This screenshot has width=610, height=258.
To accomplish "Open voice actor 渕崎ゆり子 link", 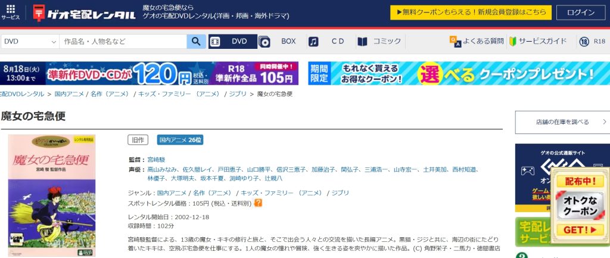I will coord(244,179).
